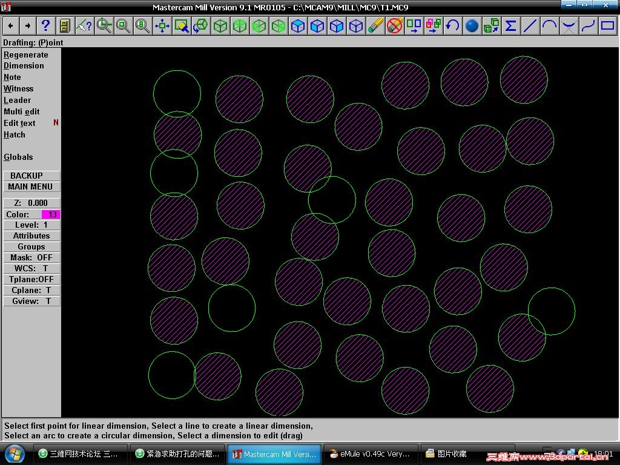Select the Analyze tool (arrow with question mark)
The height and width of the screenshot is (465, 620).
click(x=84, y=26)
